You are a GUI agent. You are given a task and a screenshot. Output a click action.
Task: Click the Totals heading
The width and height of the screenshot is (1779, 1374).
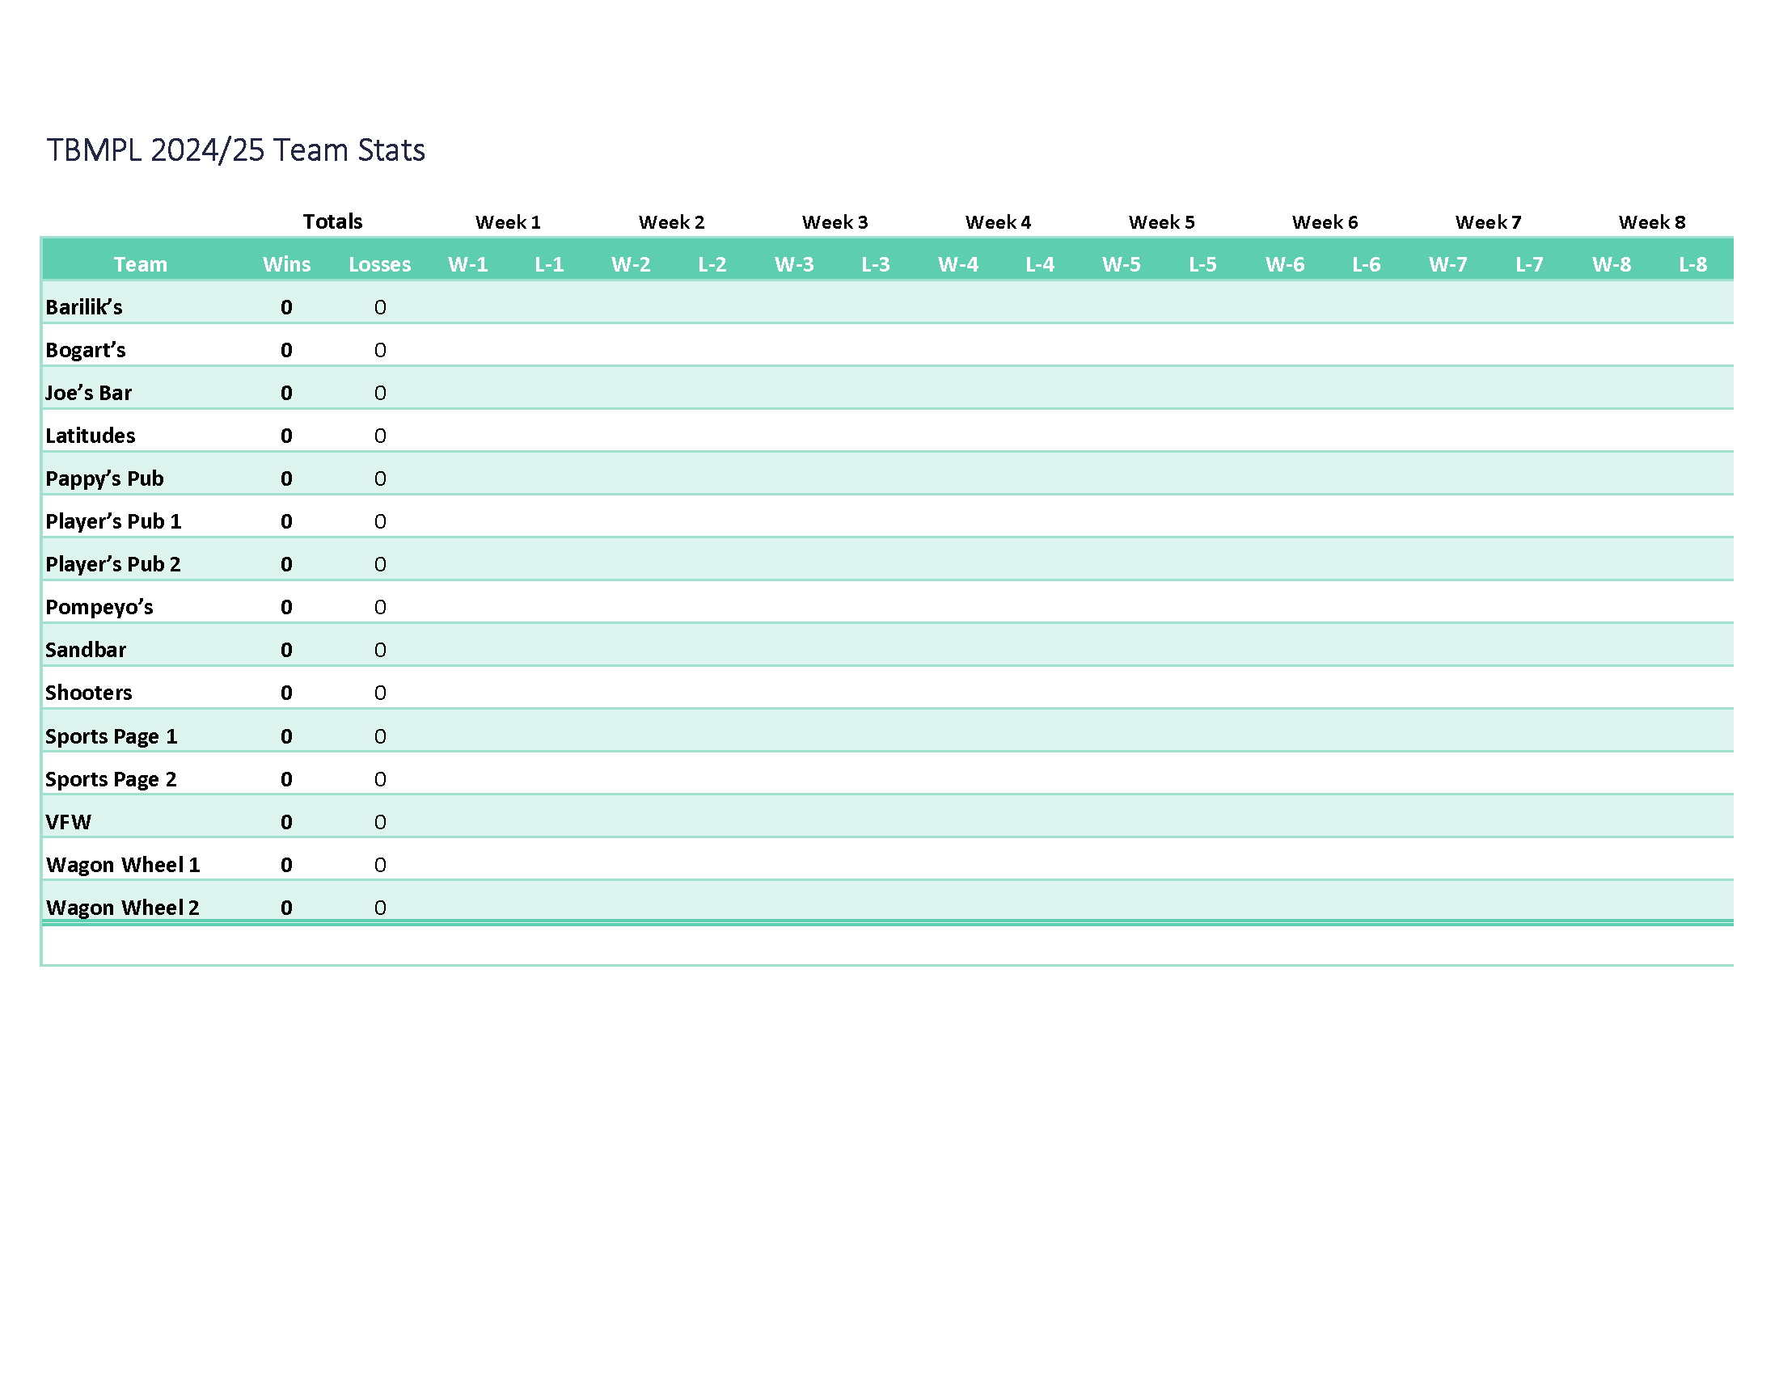click(x=332, y=221)
